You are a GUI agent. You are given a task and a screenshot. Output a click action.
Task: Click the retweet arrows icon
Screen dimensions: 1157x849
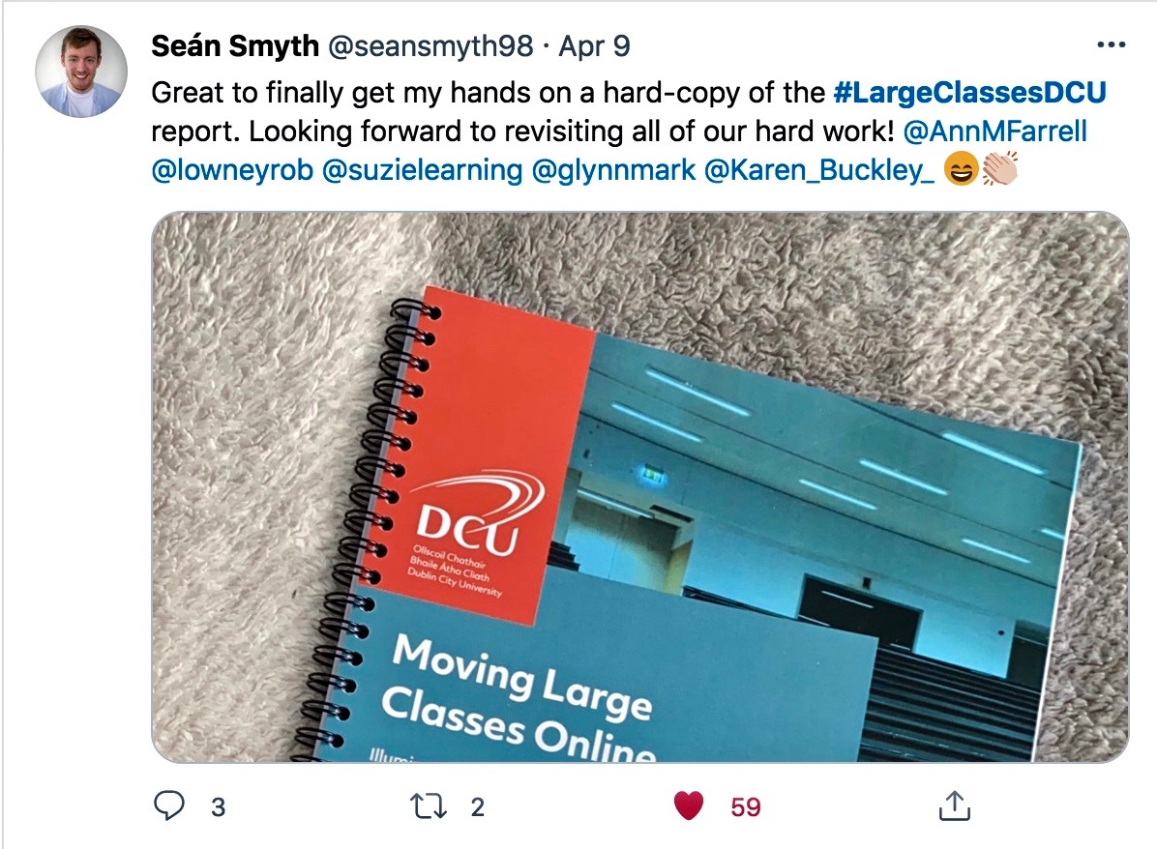click(428, 806)
